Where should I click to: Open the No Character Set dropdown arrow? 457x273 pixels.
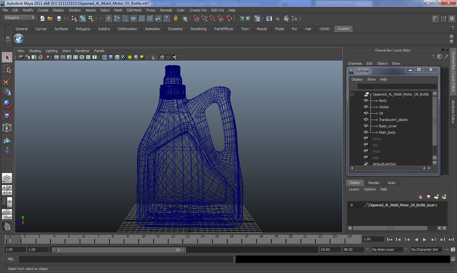click(x=406, y=250)
